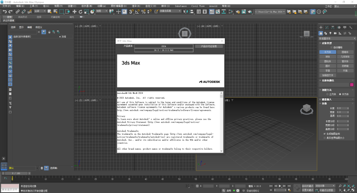Activate the Select and Move tool

(x=74, y=11)
